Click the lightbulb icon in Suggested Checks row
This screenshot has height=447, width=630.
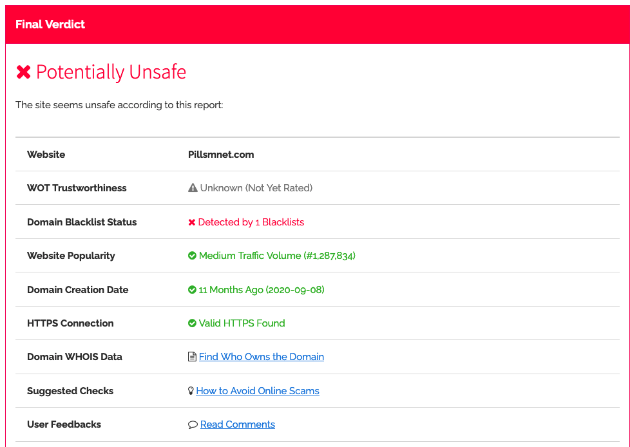click(x=191, y=391)
